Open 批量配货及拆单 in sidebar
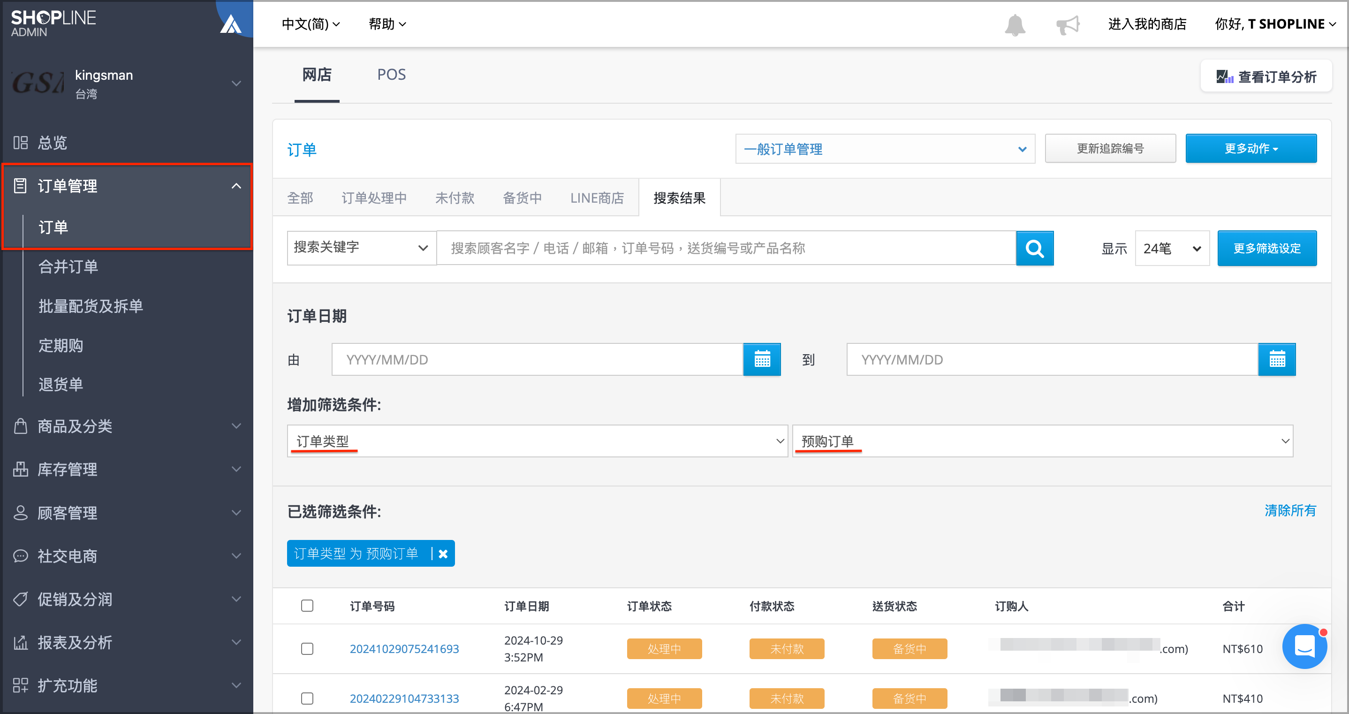 point(91,306)
